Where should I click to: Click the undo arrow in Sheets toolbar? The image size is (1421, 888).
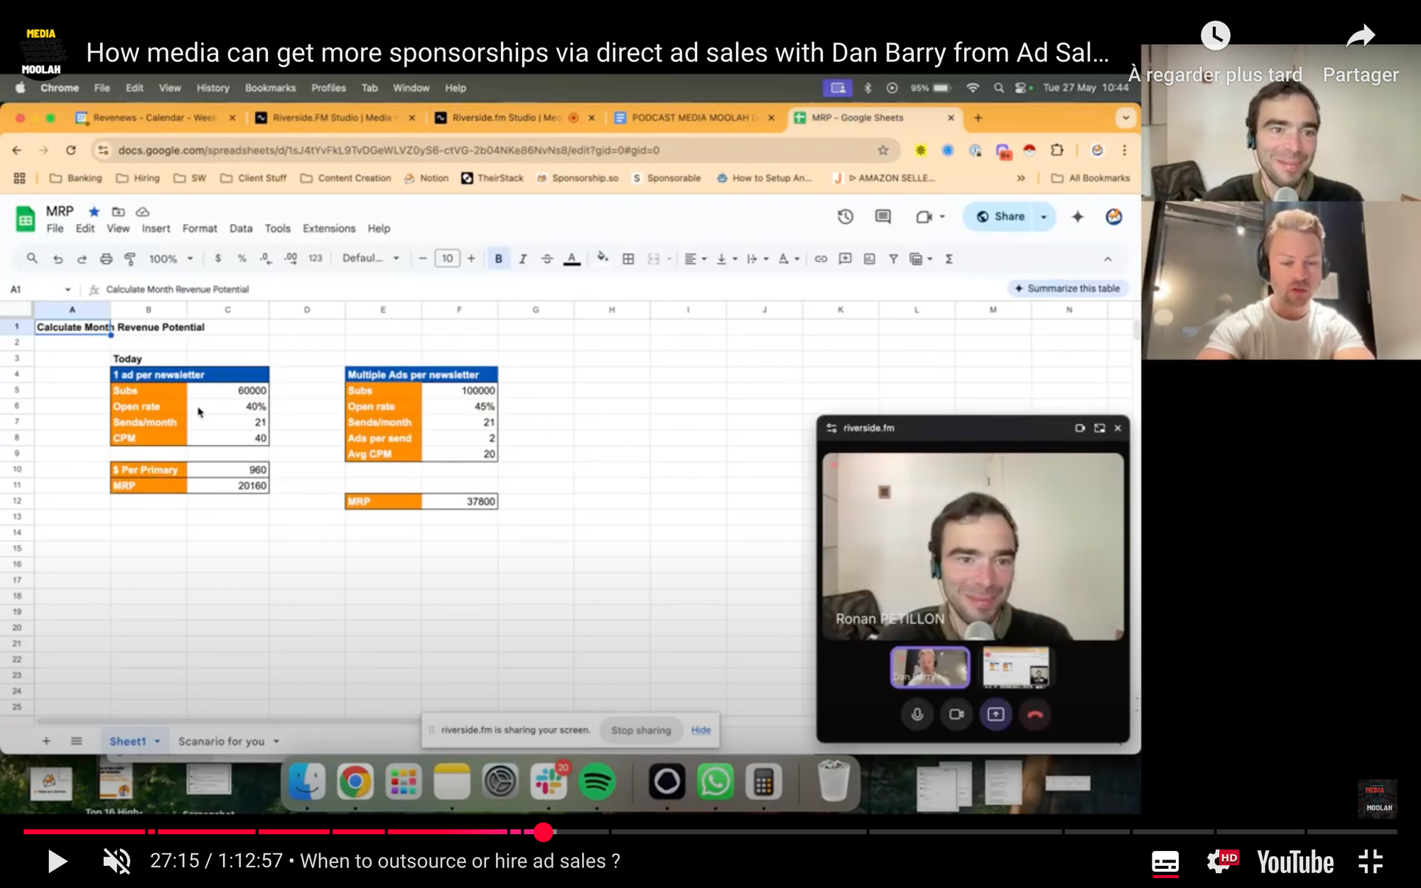pos(58,259)
